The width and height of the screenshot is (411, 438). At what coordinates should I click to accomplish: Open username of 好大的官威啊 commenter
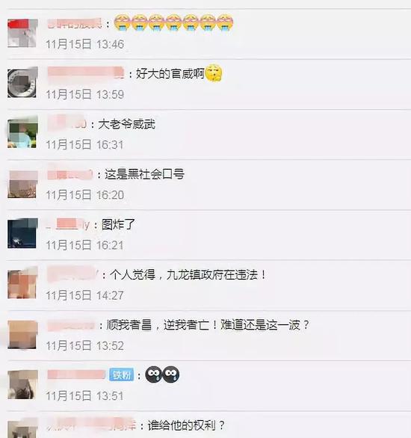point(85,73)
